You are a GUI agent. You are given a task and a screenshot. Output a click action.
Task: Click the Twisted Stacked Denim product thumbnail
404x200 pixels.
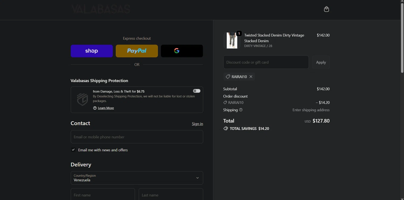[x=232, y=41]
